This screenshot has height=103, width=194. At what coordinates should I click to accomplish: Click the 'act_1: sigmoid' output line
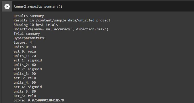click(x=28, y=60)
